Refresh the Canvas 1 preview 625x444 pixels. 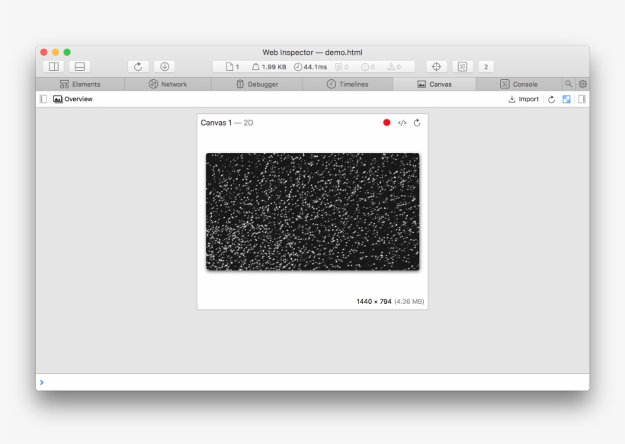click(416, 122)
